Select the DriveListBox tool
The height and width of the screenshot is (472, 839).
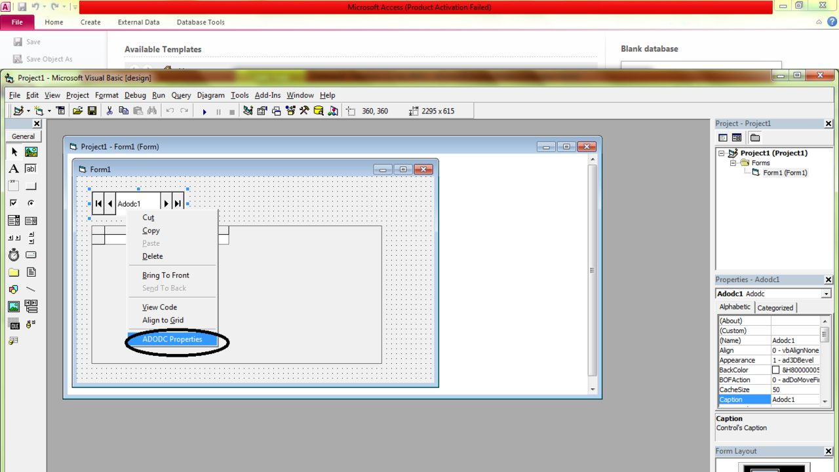coord(31,254)
